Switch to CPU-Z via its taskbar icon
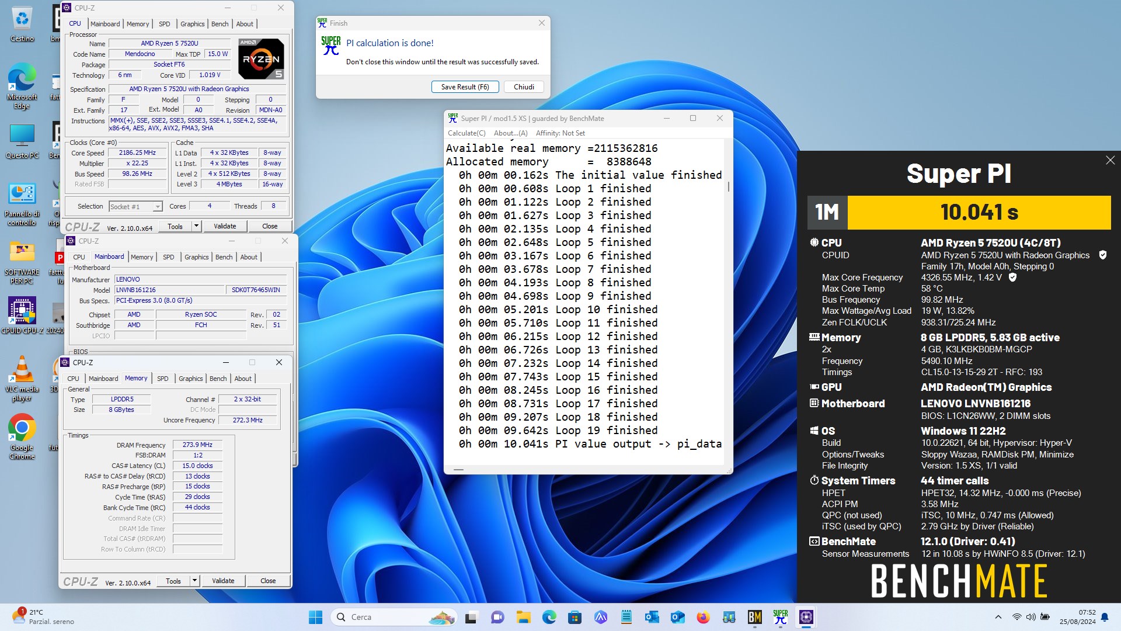The height and width of the screenshot is (631, 1121). pos(806,617)
